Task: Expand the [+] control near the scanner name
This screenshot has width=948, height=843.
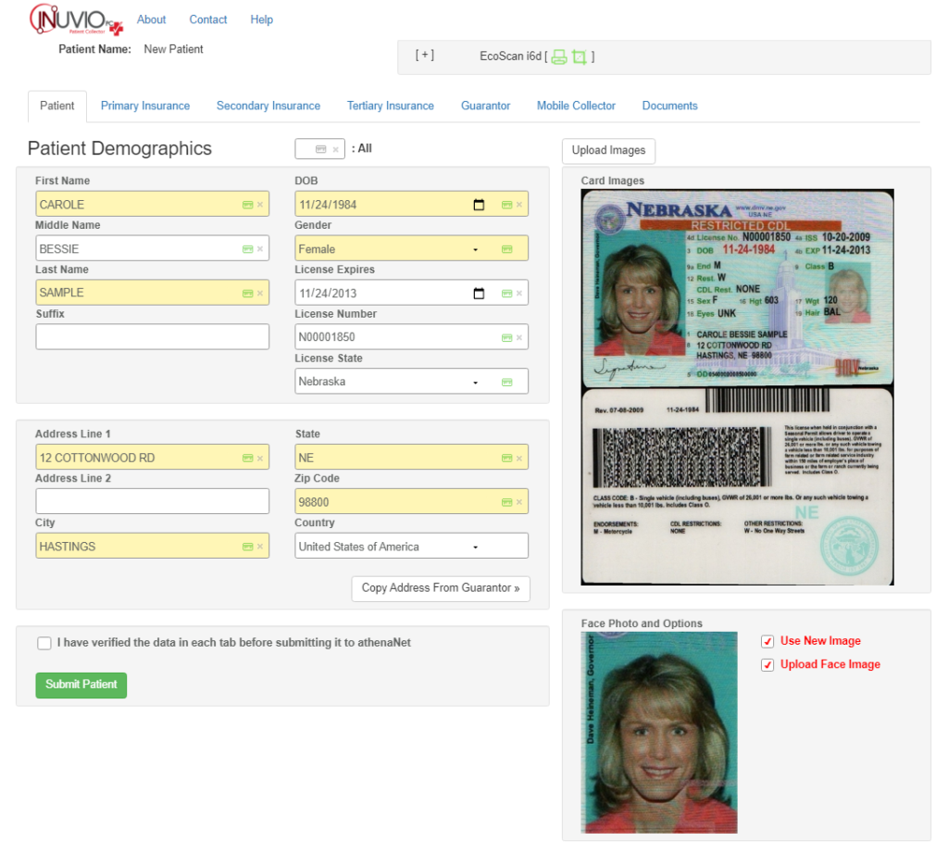Action: [425, 54]
